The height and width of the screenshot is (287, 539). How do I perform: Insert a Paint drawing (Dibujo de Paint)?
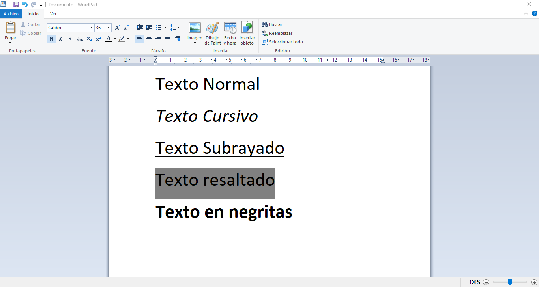click(213, 28)
